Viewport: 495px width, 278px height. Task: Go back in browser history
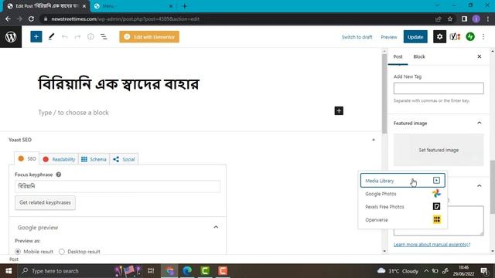(x=8, y=19)
